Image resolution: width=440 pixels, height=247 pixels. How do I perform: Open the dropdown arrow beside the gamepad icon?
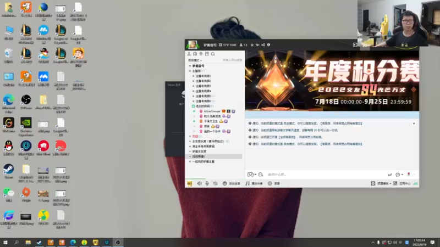(x=255, y=175)
